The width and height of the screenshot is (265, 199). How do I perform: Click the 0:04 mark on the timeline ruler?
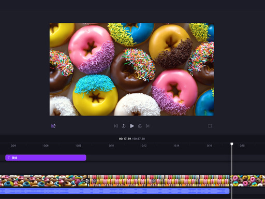point(13,146)
